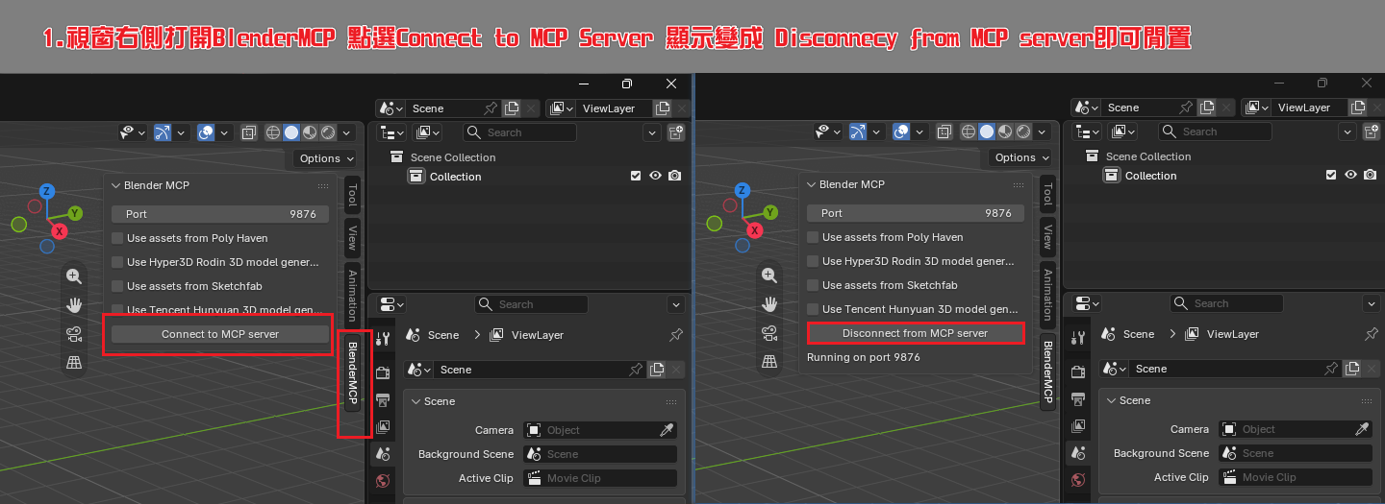Enable Use assets from Sketchfab in Disconnect window
This screenshot has height=504, width=1385.
pos(814,285)
